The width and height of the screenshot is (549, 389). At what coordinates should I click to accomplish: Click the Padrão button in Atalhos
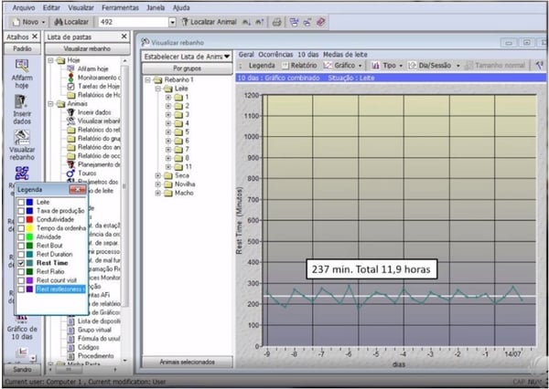tap(22, 48)
